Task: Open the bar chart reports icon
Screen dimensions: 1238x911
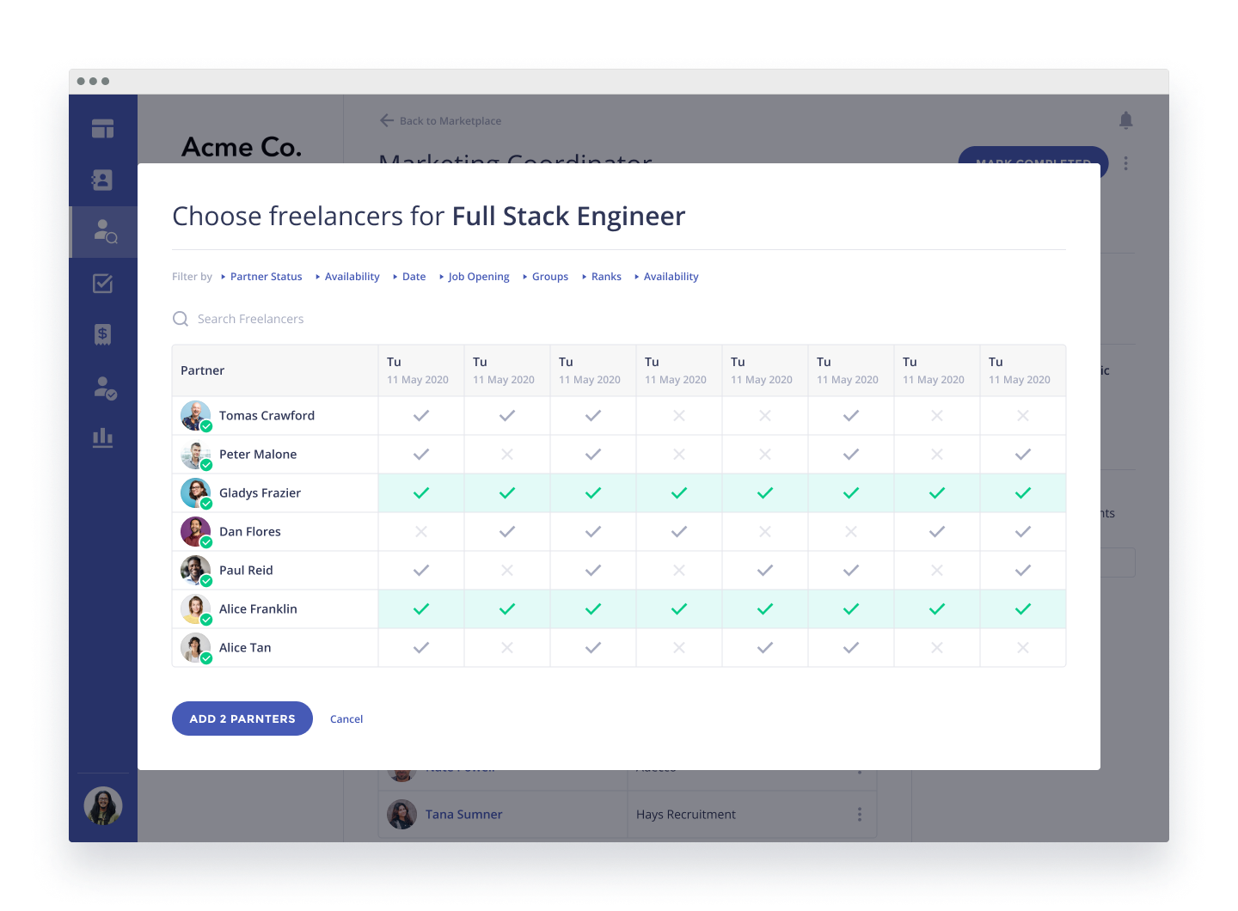Action: click(103, 438)
